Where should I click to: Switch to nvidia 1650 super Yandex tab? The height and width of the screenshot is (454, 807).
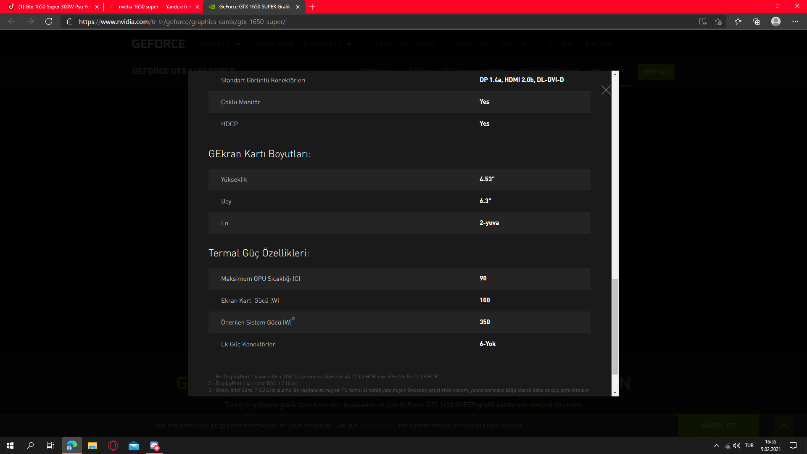(x=153, y=7)
